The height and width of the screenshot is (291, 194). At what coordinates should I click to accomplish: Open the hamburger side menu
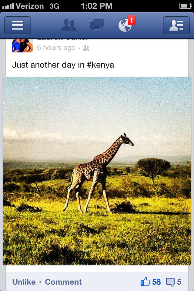[x=18, y=25]
